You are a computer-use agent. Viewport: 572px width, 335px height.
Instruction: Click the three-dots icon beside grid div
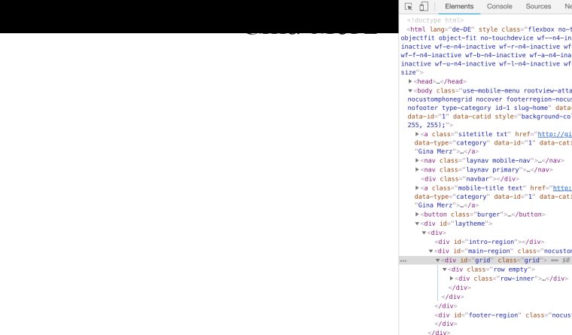coord(403,260)
